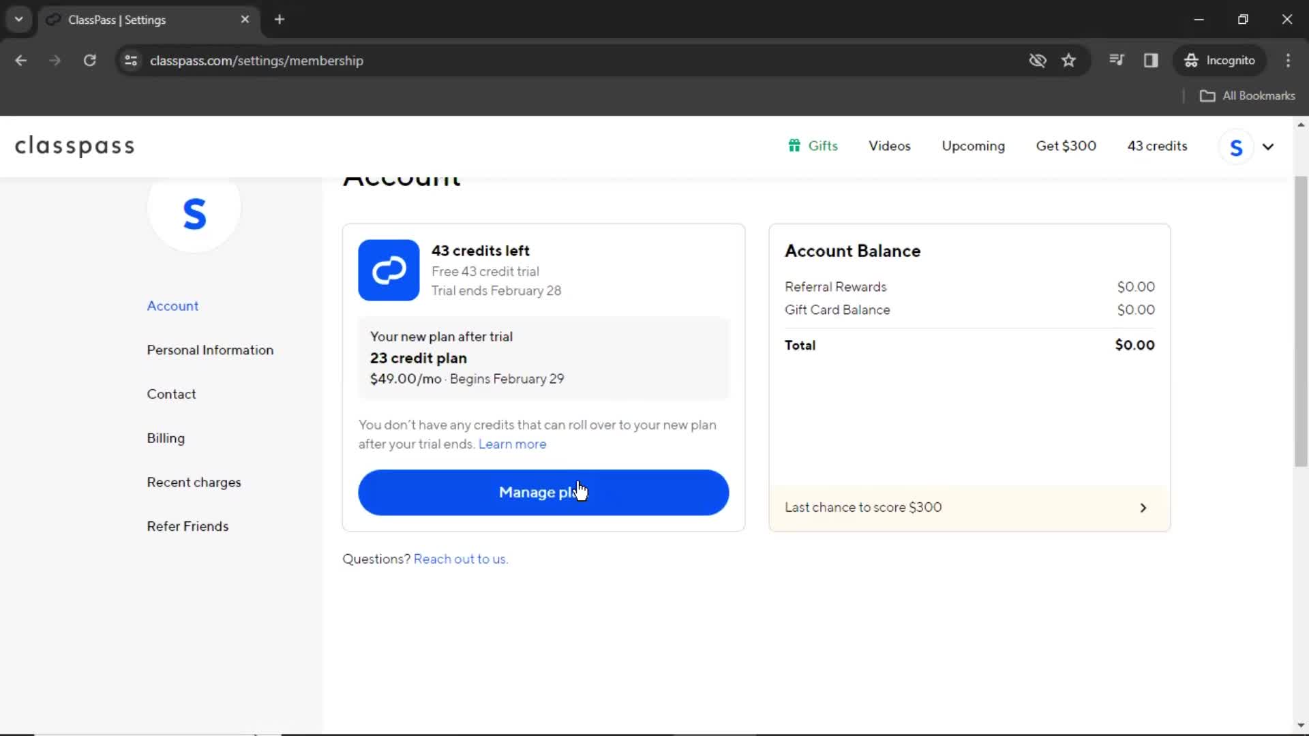The height and width of the screenshot is (736, 1309).
Task: Toggle the browser side panel
Action: tap(1151, 61)
